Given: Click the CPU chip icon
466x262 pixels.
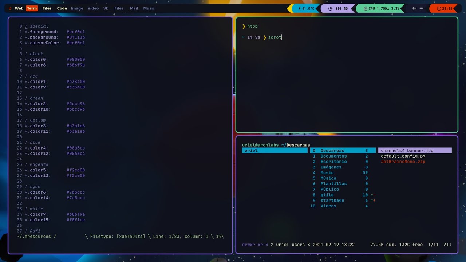Looking at the screenshot, I should pyautogui.click(x=365, y=8).
